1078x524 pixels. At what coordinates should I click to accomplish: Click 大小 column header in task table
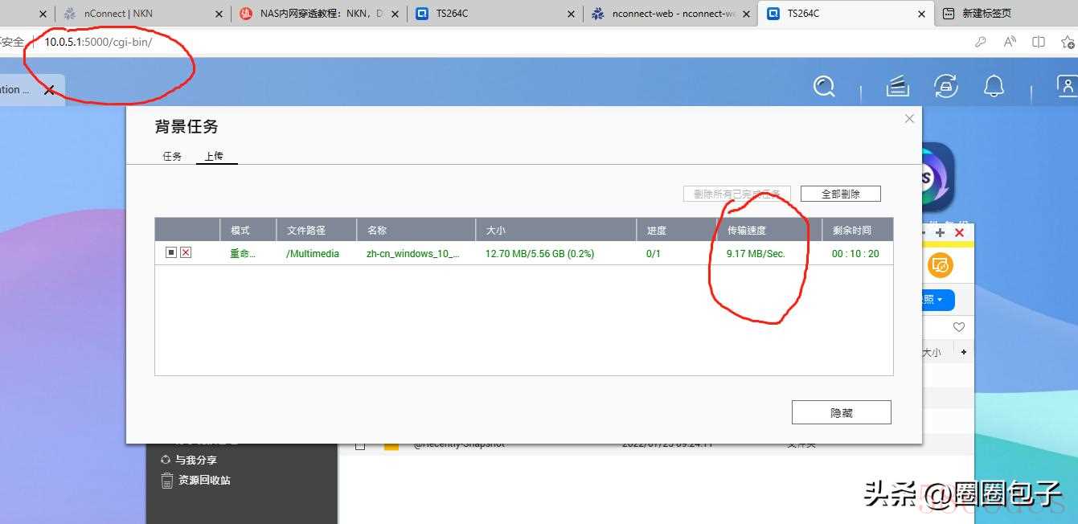coord(555,230)
